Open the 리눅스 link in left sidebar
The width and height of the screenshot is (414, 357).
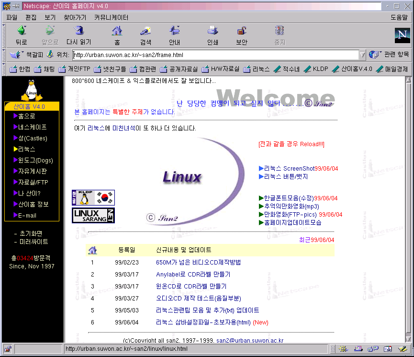[26, 149]
